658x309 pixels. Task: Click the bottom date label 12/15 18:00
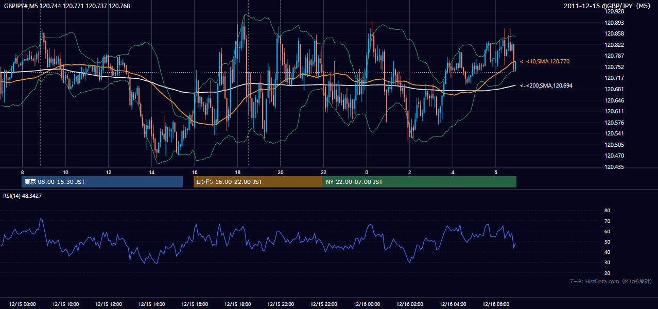click(237, 304)
